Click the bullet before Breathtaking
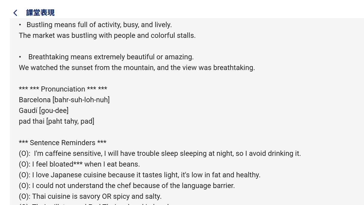 click(20, 57)
